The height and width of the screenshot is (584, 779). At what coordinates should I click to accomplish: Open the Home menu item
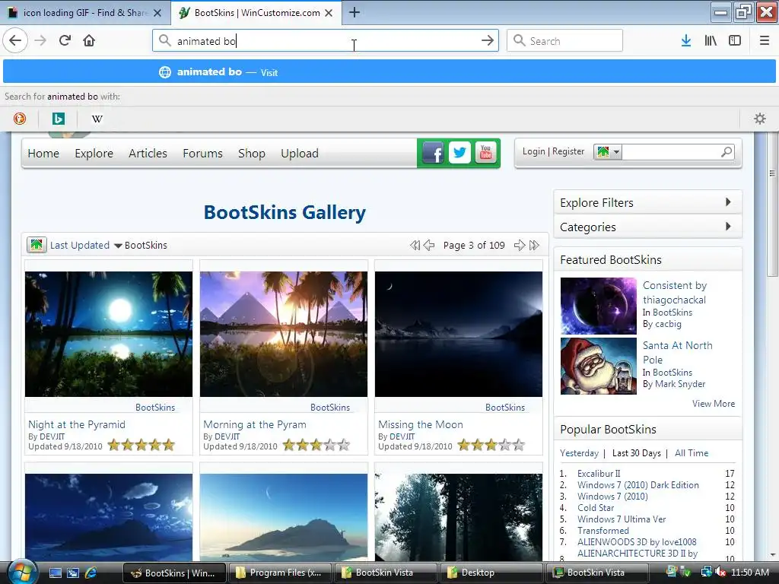tap(43, 154)
